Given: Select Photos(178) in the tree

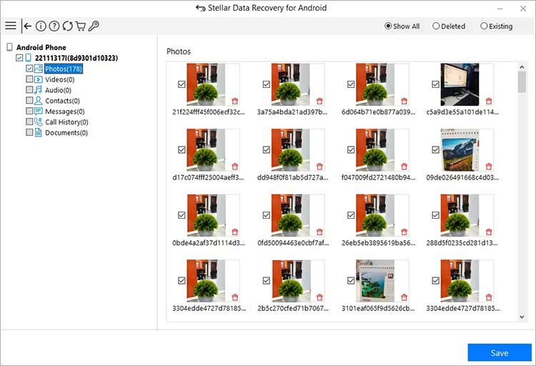Looking at the screenshot, I should click(x=63, y=69).
